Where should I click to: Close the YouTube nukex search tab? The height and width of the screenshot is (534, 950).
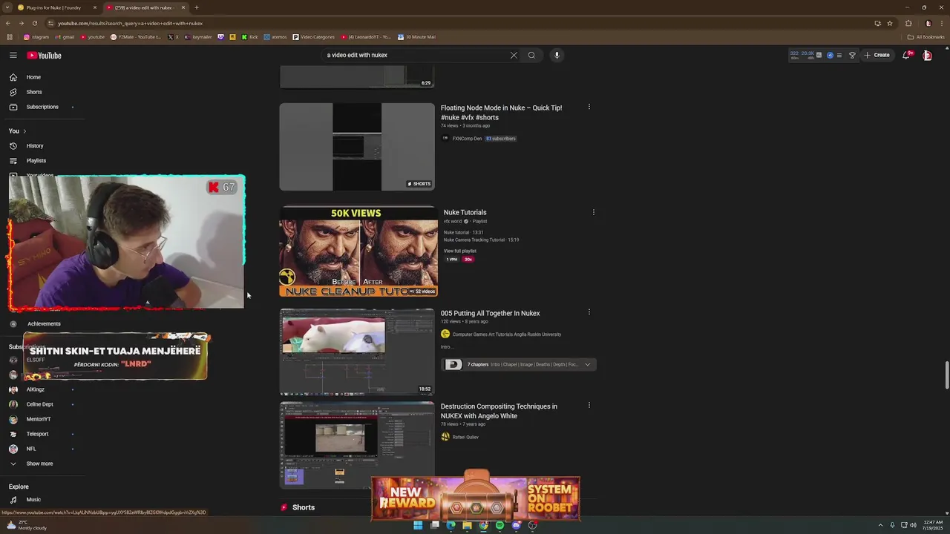182,7
